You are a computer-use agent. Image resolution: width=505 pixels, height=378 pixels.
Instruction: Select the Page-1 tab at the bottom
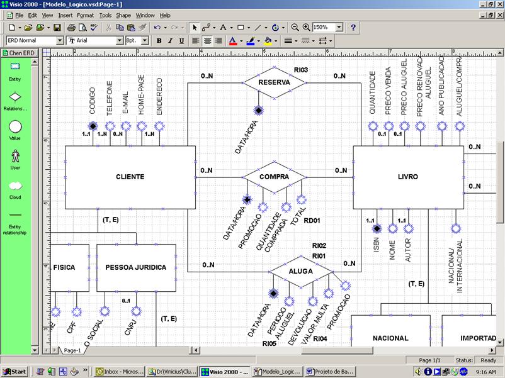pyautogui.click(x=73, y=350)
